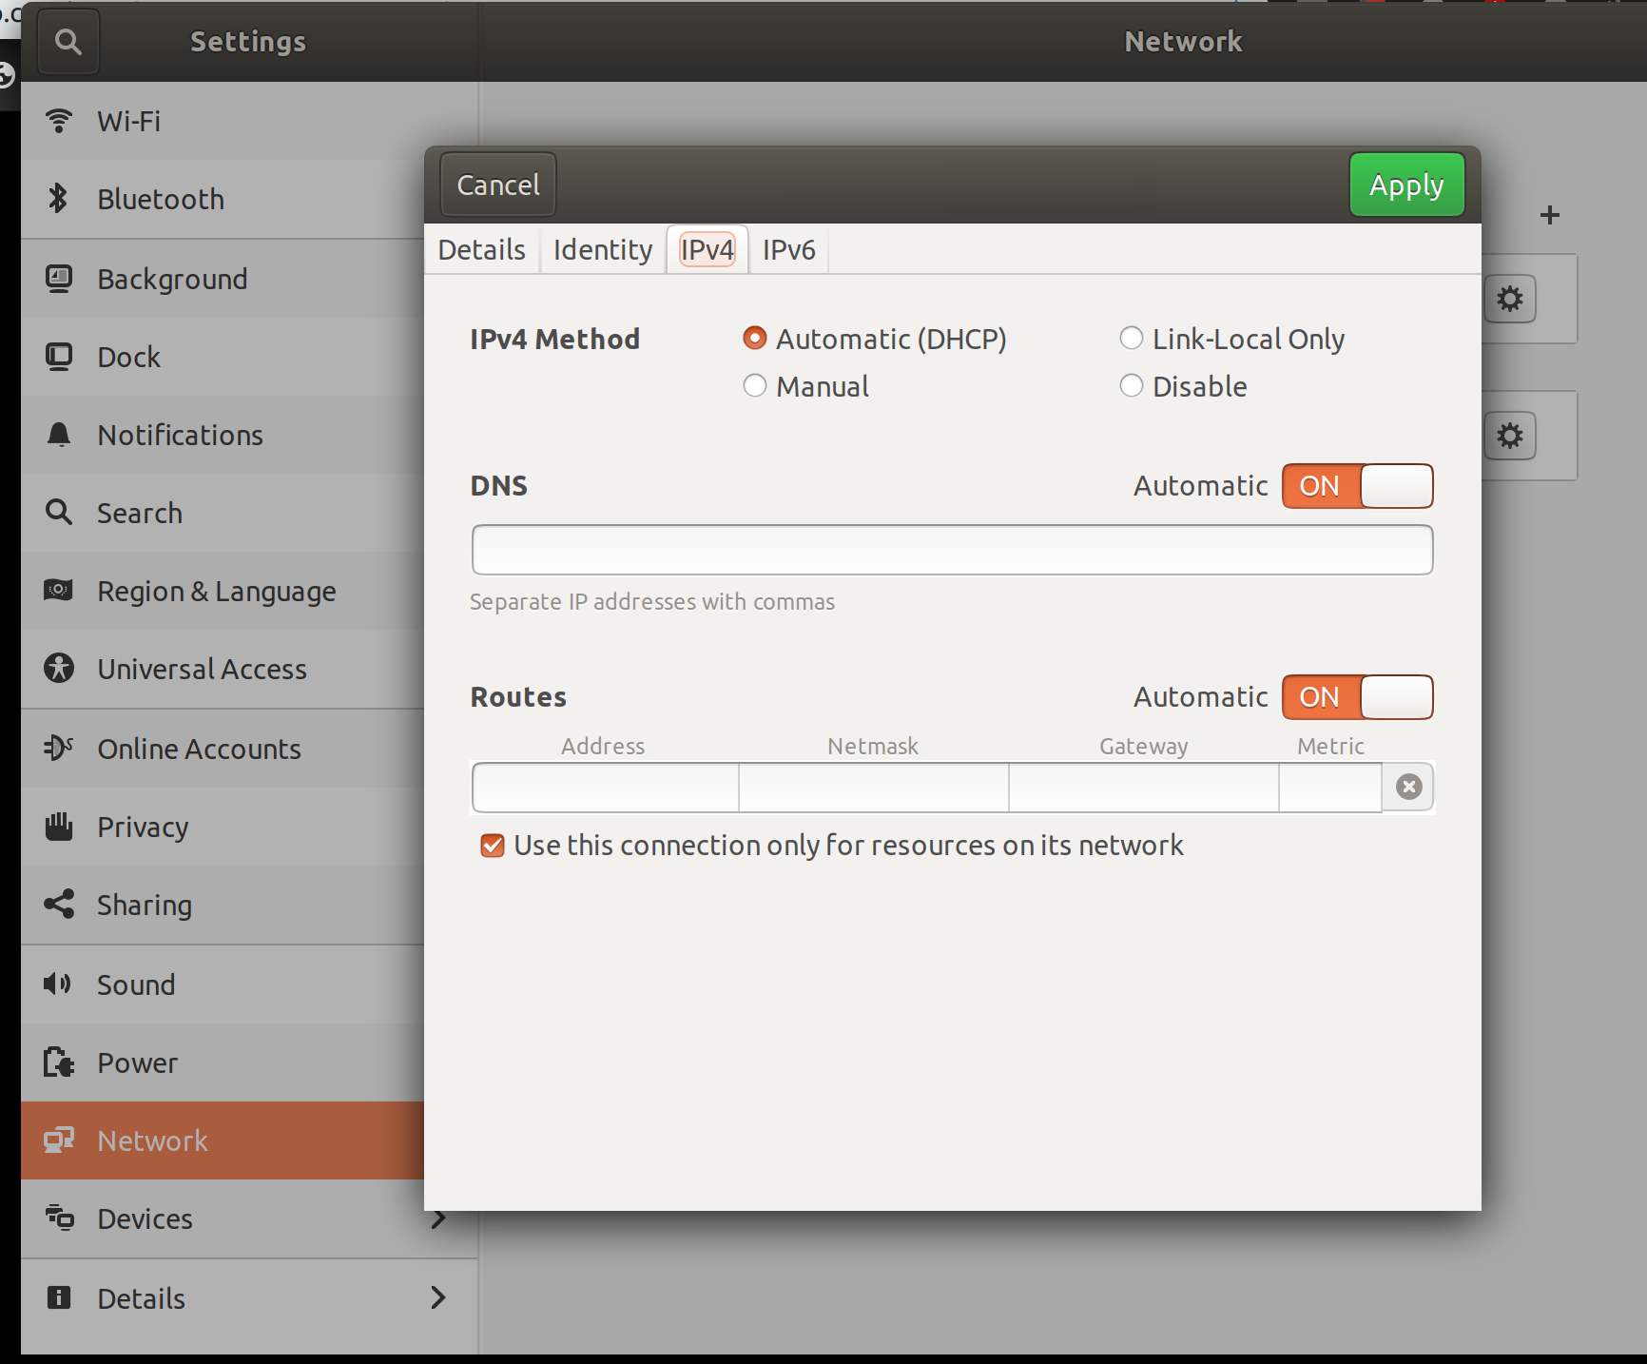Toggle DNS Automatic switch
1647x1364 pixels.
[1358, 486]
